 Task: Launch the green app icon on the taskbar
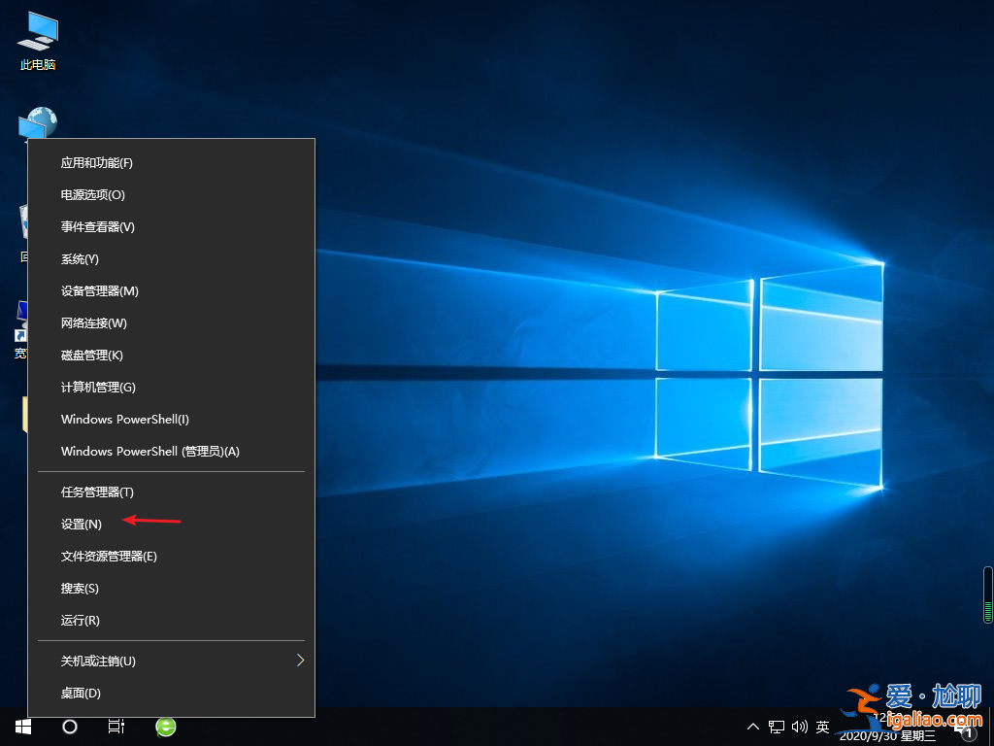(x=165, y=726)
